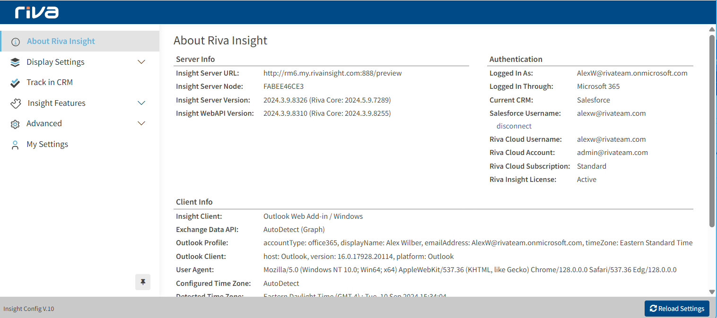Image resolution: width=717 pixels, height=318 pixels.
Task: Click the Active license status
Action: 586,180
